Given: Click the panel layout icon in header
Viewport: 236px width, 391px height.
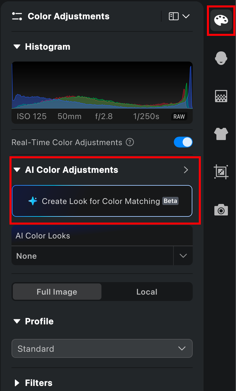Looking at the screenshot, I should tap(174, 16).
